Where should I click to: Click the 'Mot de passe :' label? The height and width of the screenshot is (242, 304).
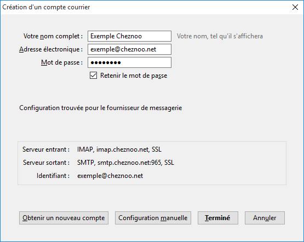62,62
